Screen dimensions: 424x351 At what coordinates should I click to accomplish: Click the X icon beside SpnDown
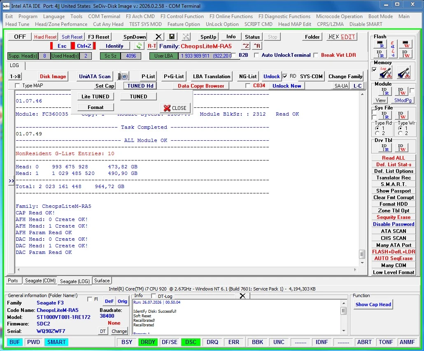158,37
